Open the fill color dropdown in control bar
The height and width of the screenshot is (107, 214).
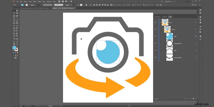(24, 5)
